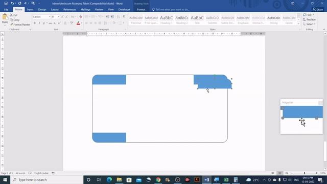Screen dimensions: 327x184
Task: Click the Windows Start button
Action: point(5,179)
